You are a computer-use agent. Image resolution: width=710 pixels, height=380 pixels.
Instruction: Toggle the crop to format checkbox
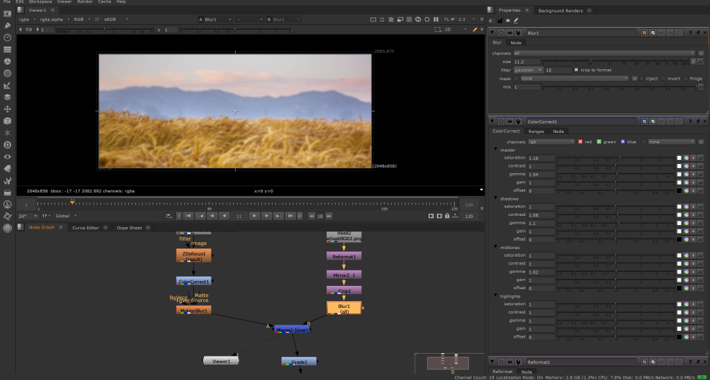(576, 70)
